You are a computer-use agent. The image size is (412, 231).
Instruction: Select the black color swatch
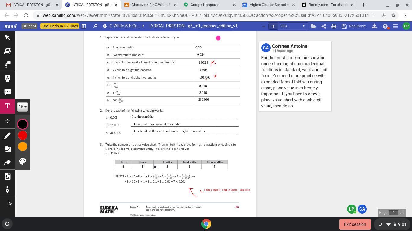(x=23, y=124)
